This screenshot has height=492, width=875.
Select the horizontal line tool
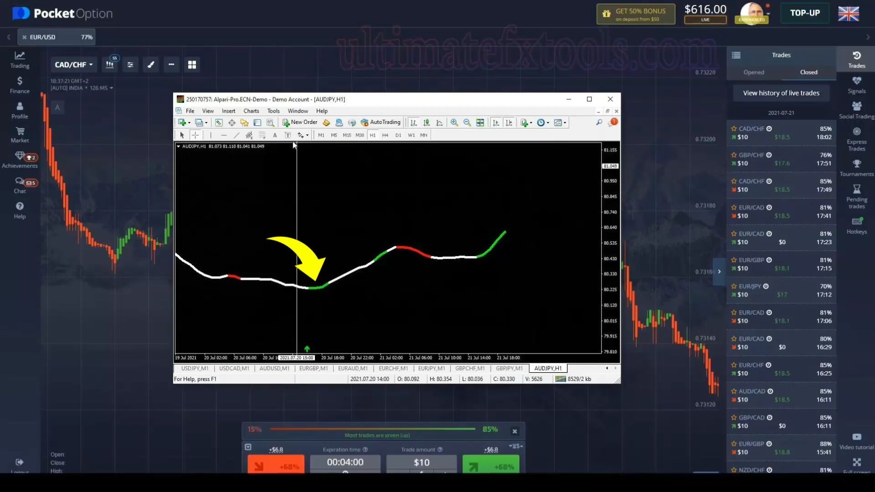point(223,135)
